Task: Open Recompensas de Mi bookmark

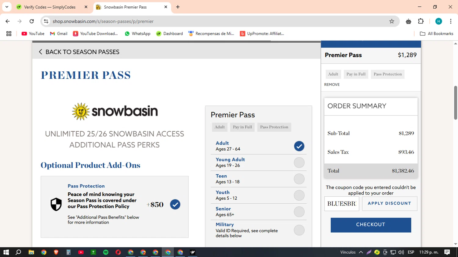Action: (x=211, y=34)
